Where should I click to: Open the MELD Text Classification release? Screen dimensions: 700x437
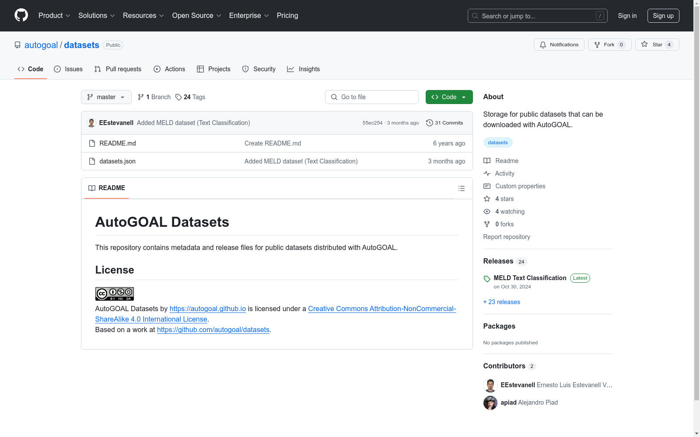click(530, 278)
